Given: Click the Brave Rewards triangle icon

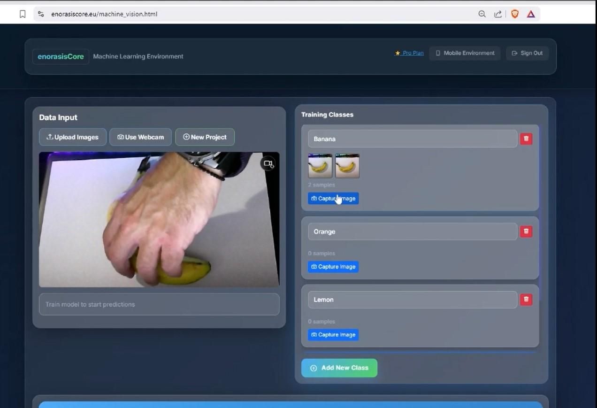Looking at the screenshot, I should [531, 14].
